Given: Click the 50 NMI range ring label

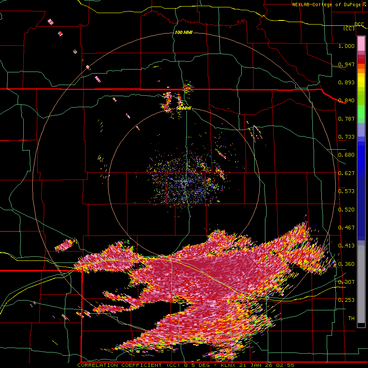Looking at the screenshot, I should click(x=184, y=108).
